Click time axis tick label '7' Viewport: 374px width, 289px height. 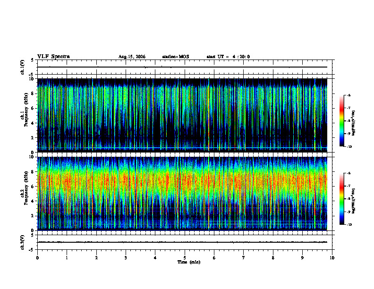coord(244,258)
